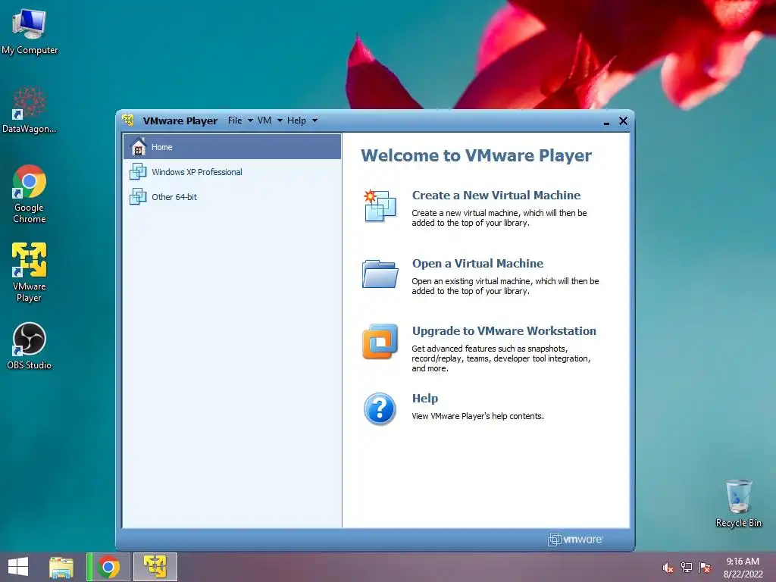This screenshot has height=582, width=776.
Task: Open File Explorer from the taskbar
Action: (61, 567)
